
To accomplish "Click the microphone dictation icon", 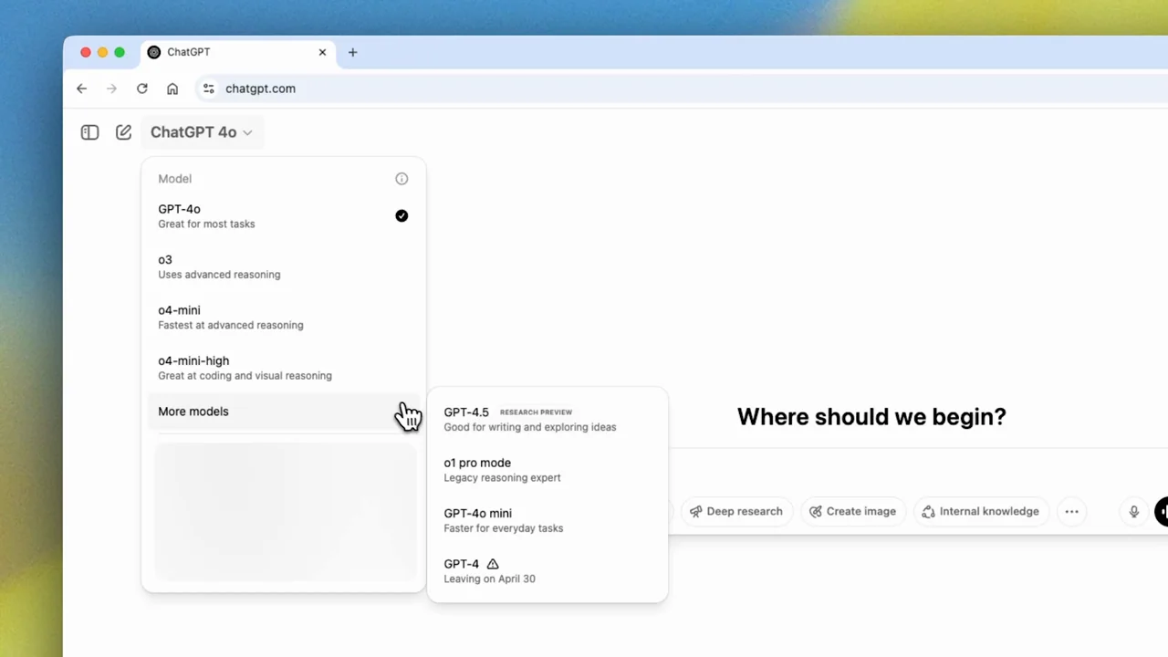I will 1134,512.
